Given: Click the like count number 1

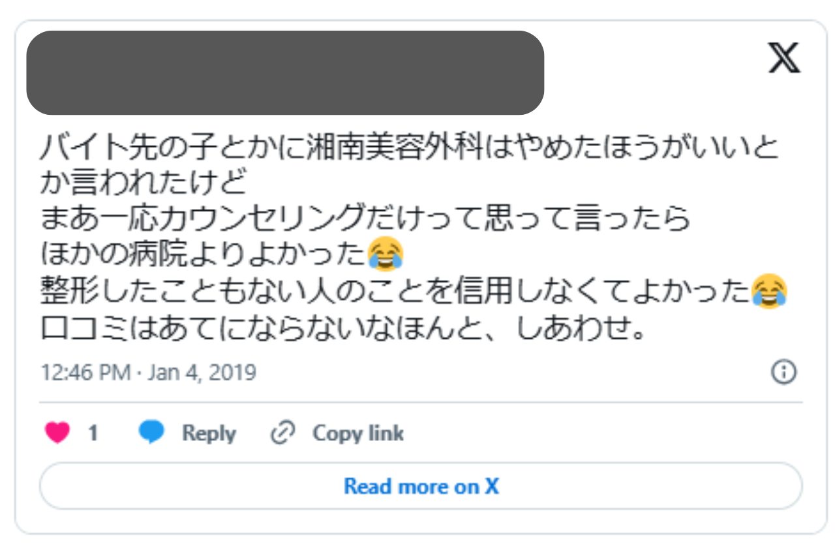Looking at the screenshot, I should tap(93, 433).
